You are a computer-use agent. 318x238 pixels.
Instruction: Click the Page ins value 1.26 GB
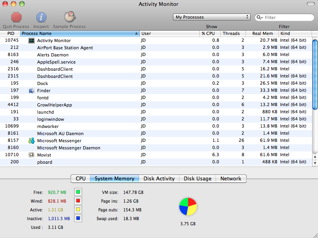tap(131, 201)
